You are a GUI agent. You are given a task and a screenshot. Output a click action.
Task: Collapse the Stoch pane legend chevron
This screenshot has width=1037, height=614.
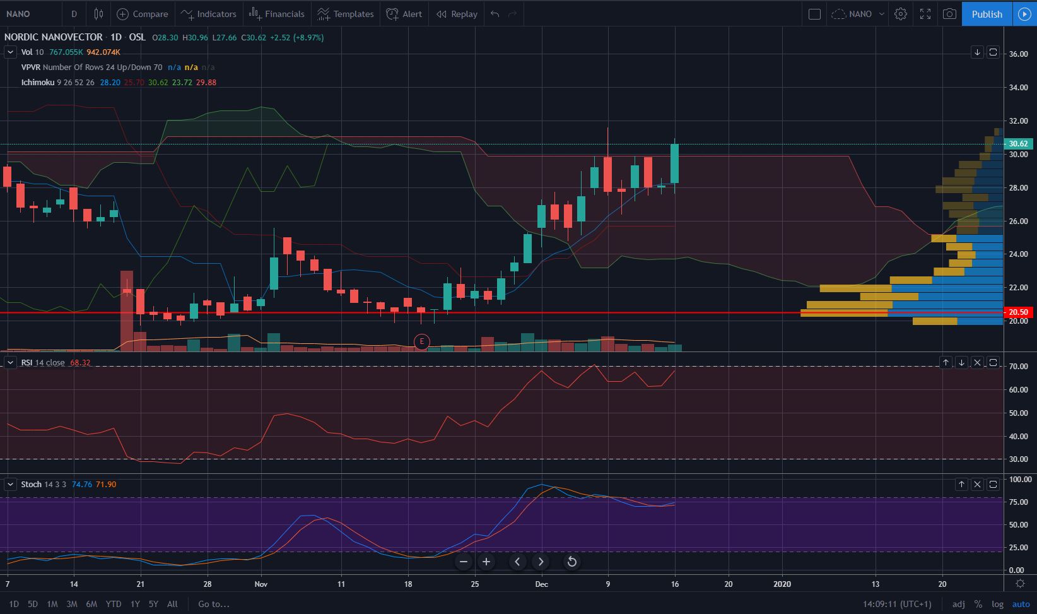[11, 485]
